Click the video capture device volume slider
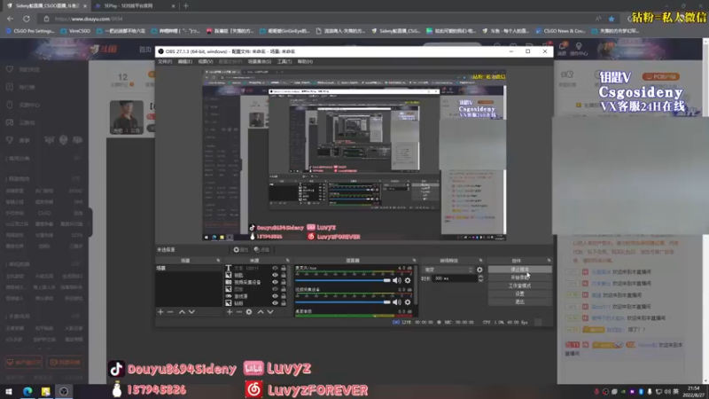The image size is (709, 399). [x=343, y=301]
